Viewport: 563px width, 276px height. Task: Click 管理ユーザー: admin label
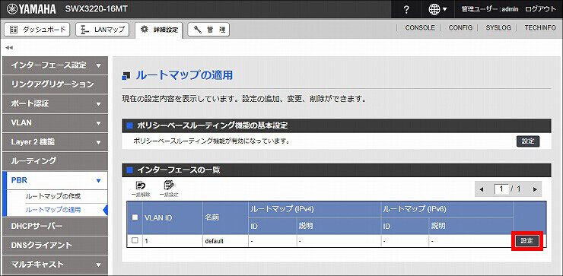coord(490,10)
